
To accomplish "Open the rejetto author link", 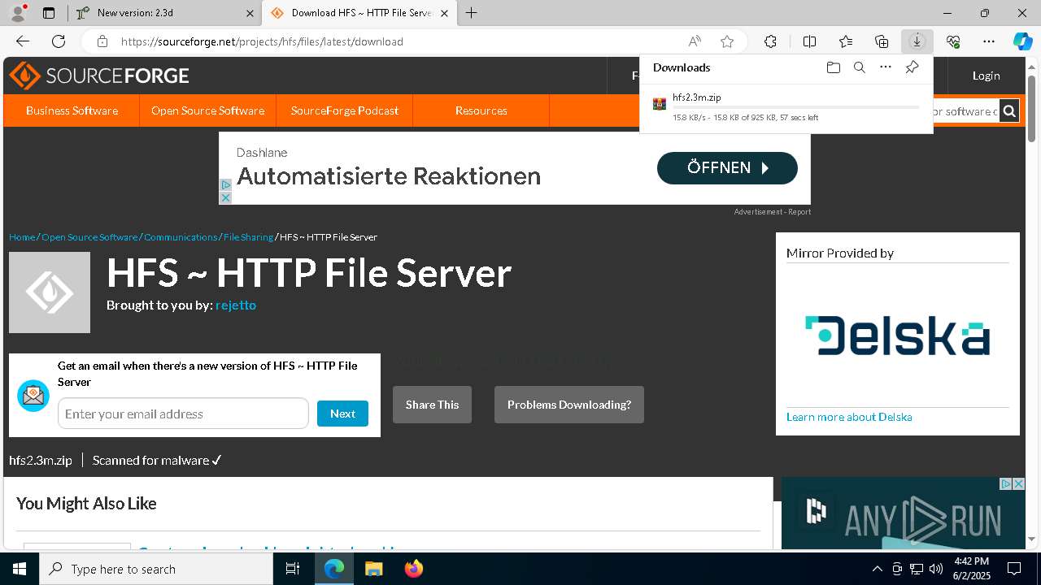I will point(236,305).
